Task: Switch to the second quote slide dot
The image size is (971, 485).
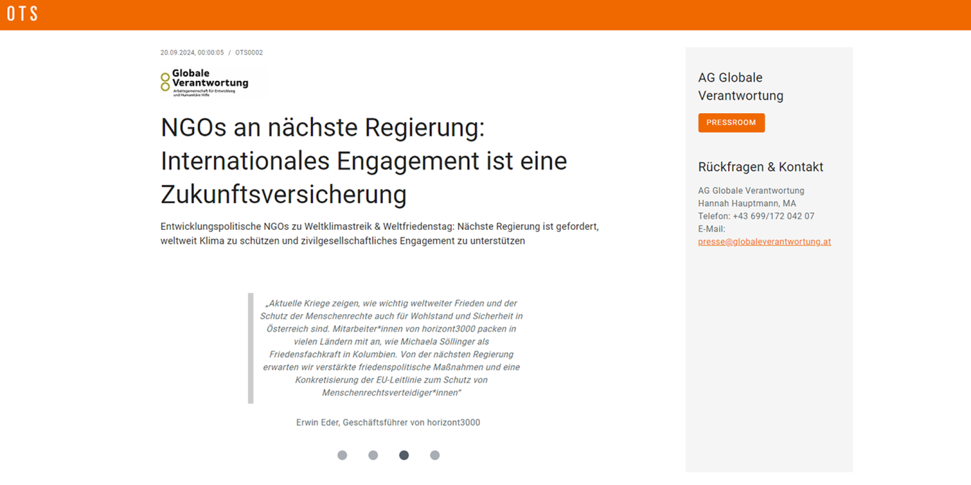Action: coord(373,455)
